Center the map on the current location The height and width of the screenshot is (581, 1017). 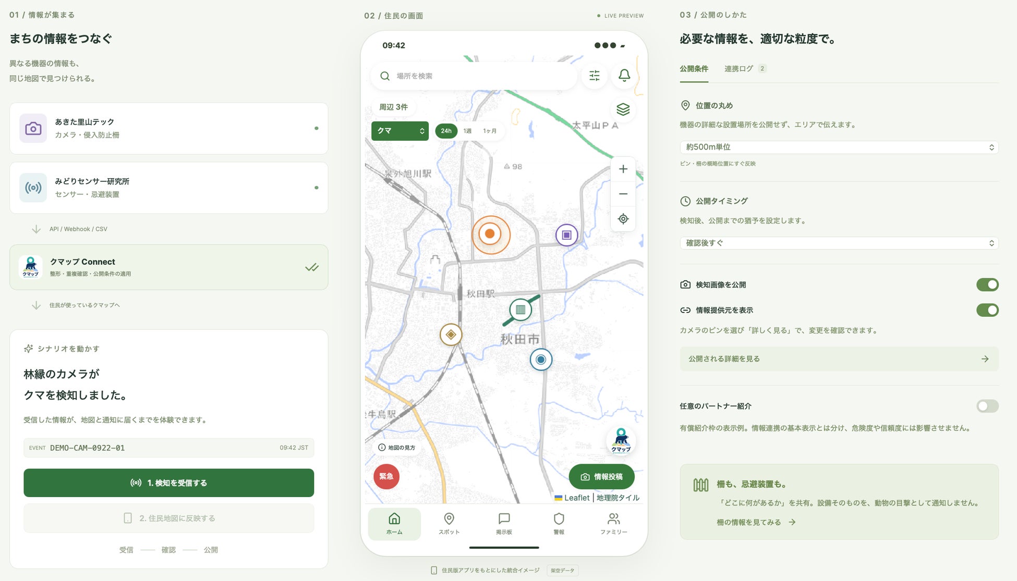(623, 219)
